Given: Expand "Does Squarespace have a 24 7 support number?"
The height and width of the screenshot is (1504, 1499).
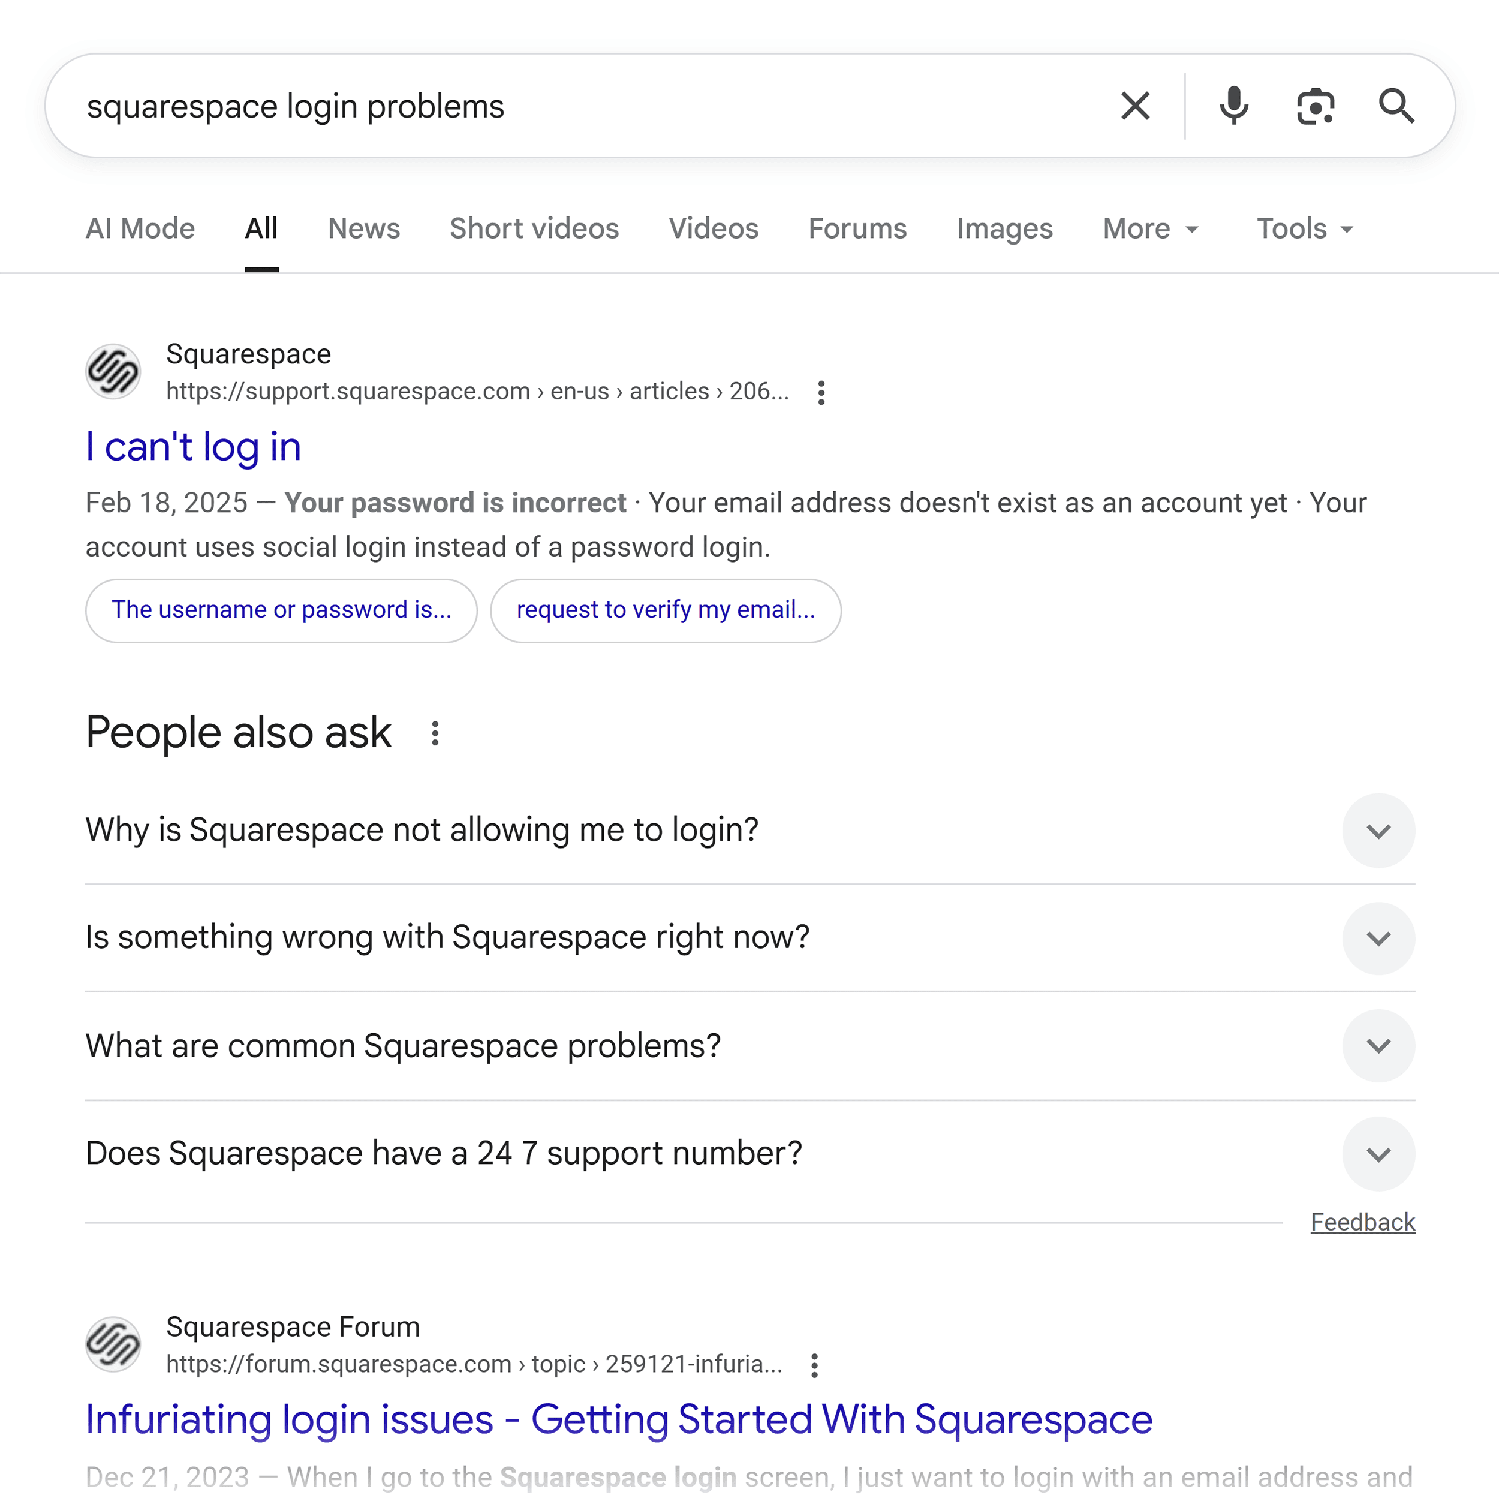Looking at the screenshot, I should coord(1378,1154).
